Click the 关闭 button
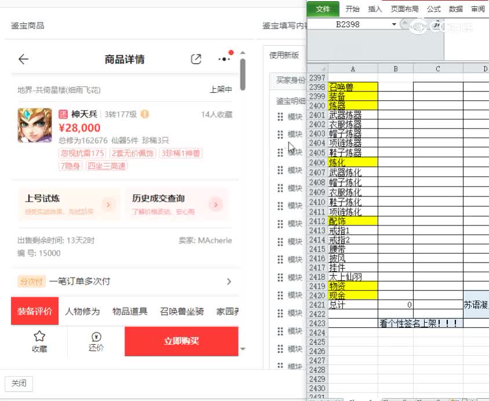This screenshot has height=401, width=489. (x=19, y=384)
